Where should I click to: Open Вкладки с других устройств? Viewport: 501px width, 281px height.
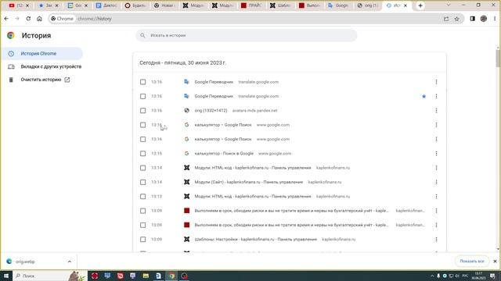(45, 66)
